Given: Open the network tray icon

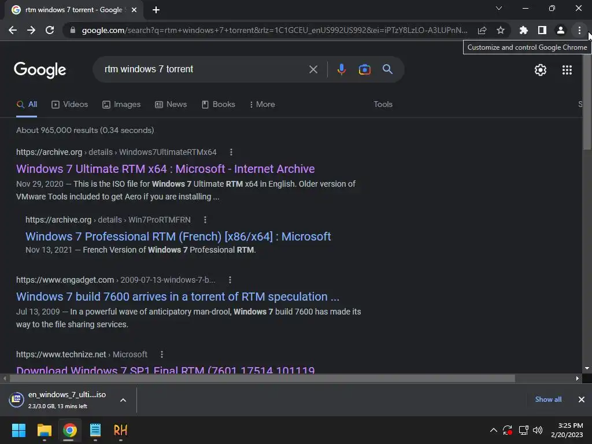Looking at the screenshot, I should (x=523, y=430).
